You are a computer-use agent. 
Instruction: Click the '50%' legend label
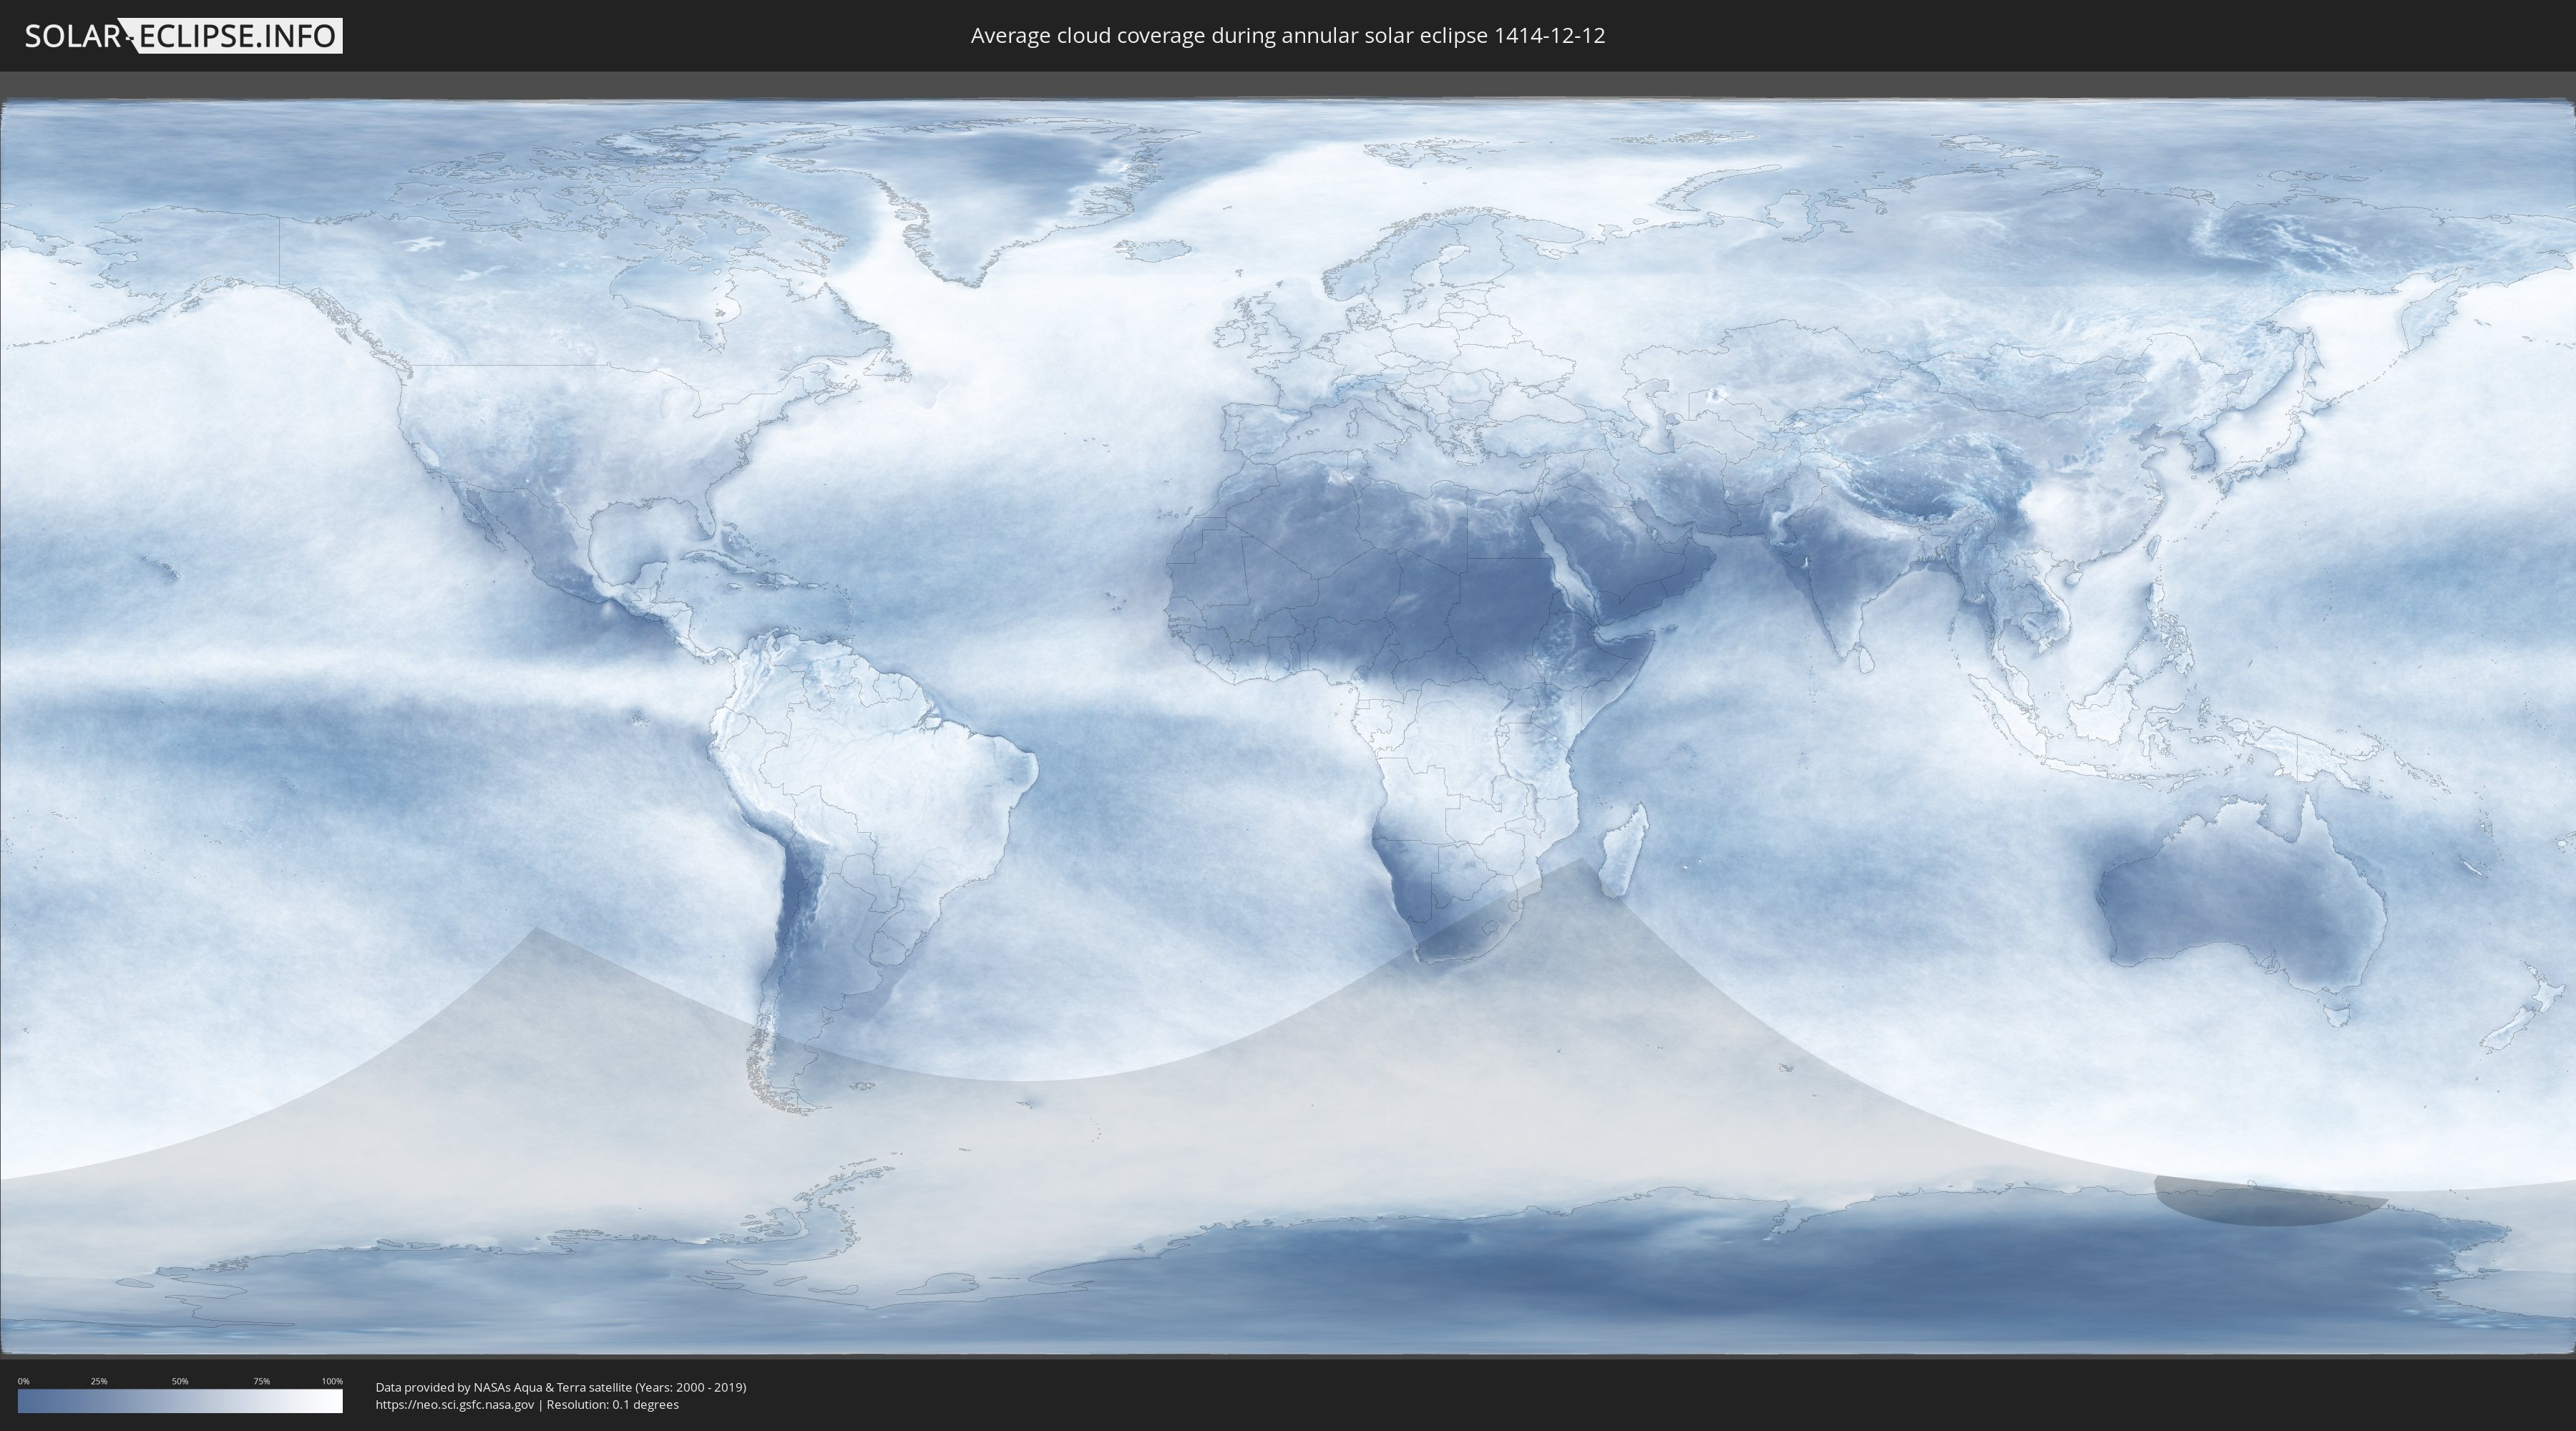click(180, 1381)
